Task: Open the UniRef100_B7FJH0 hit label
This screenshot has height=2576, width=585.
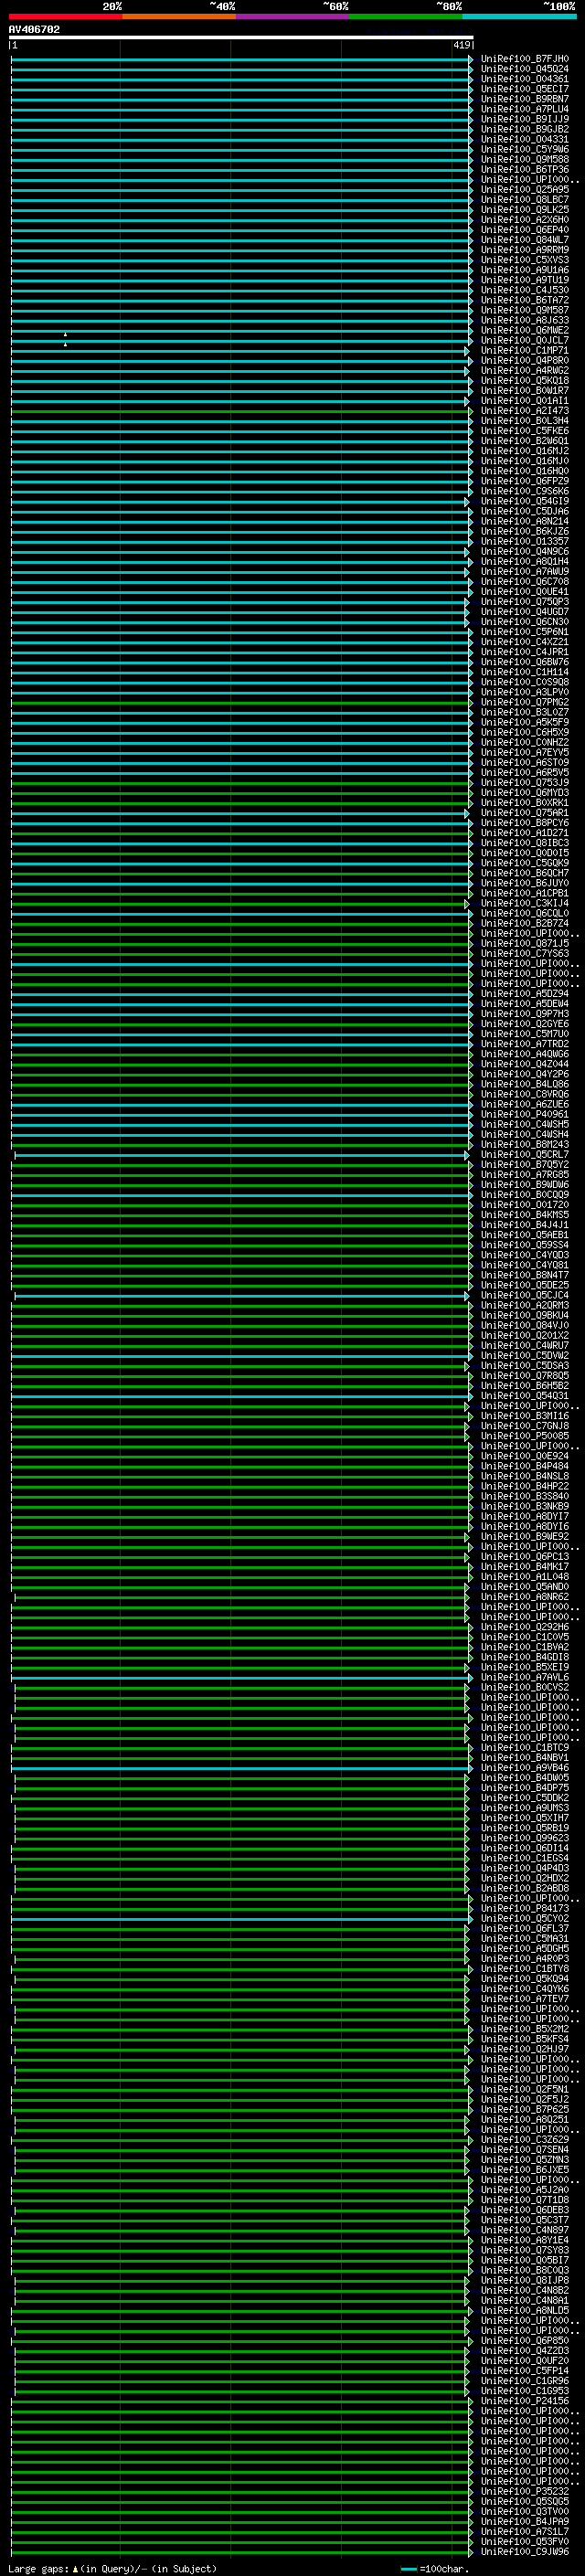Action: (x=524, y=59)
